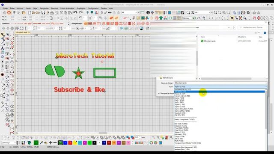Undo the last action
274x154 pixels.
coord(75,13)
